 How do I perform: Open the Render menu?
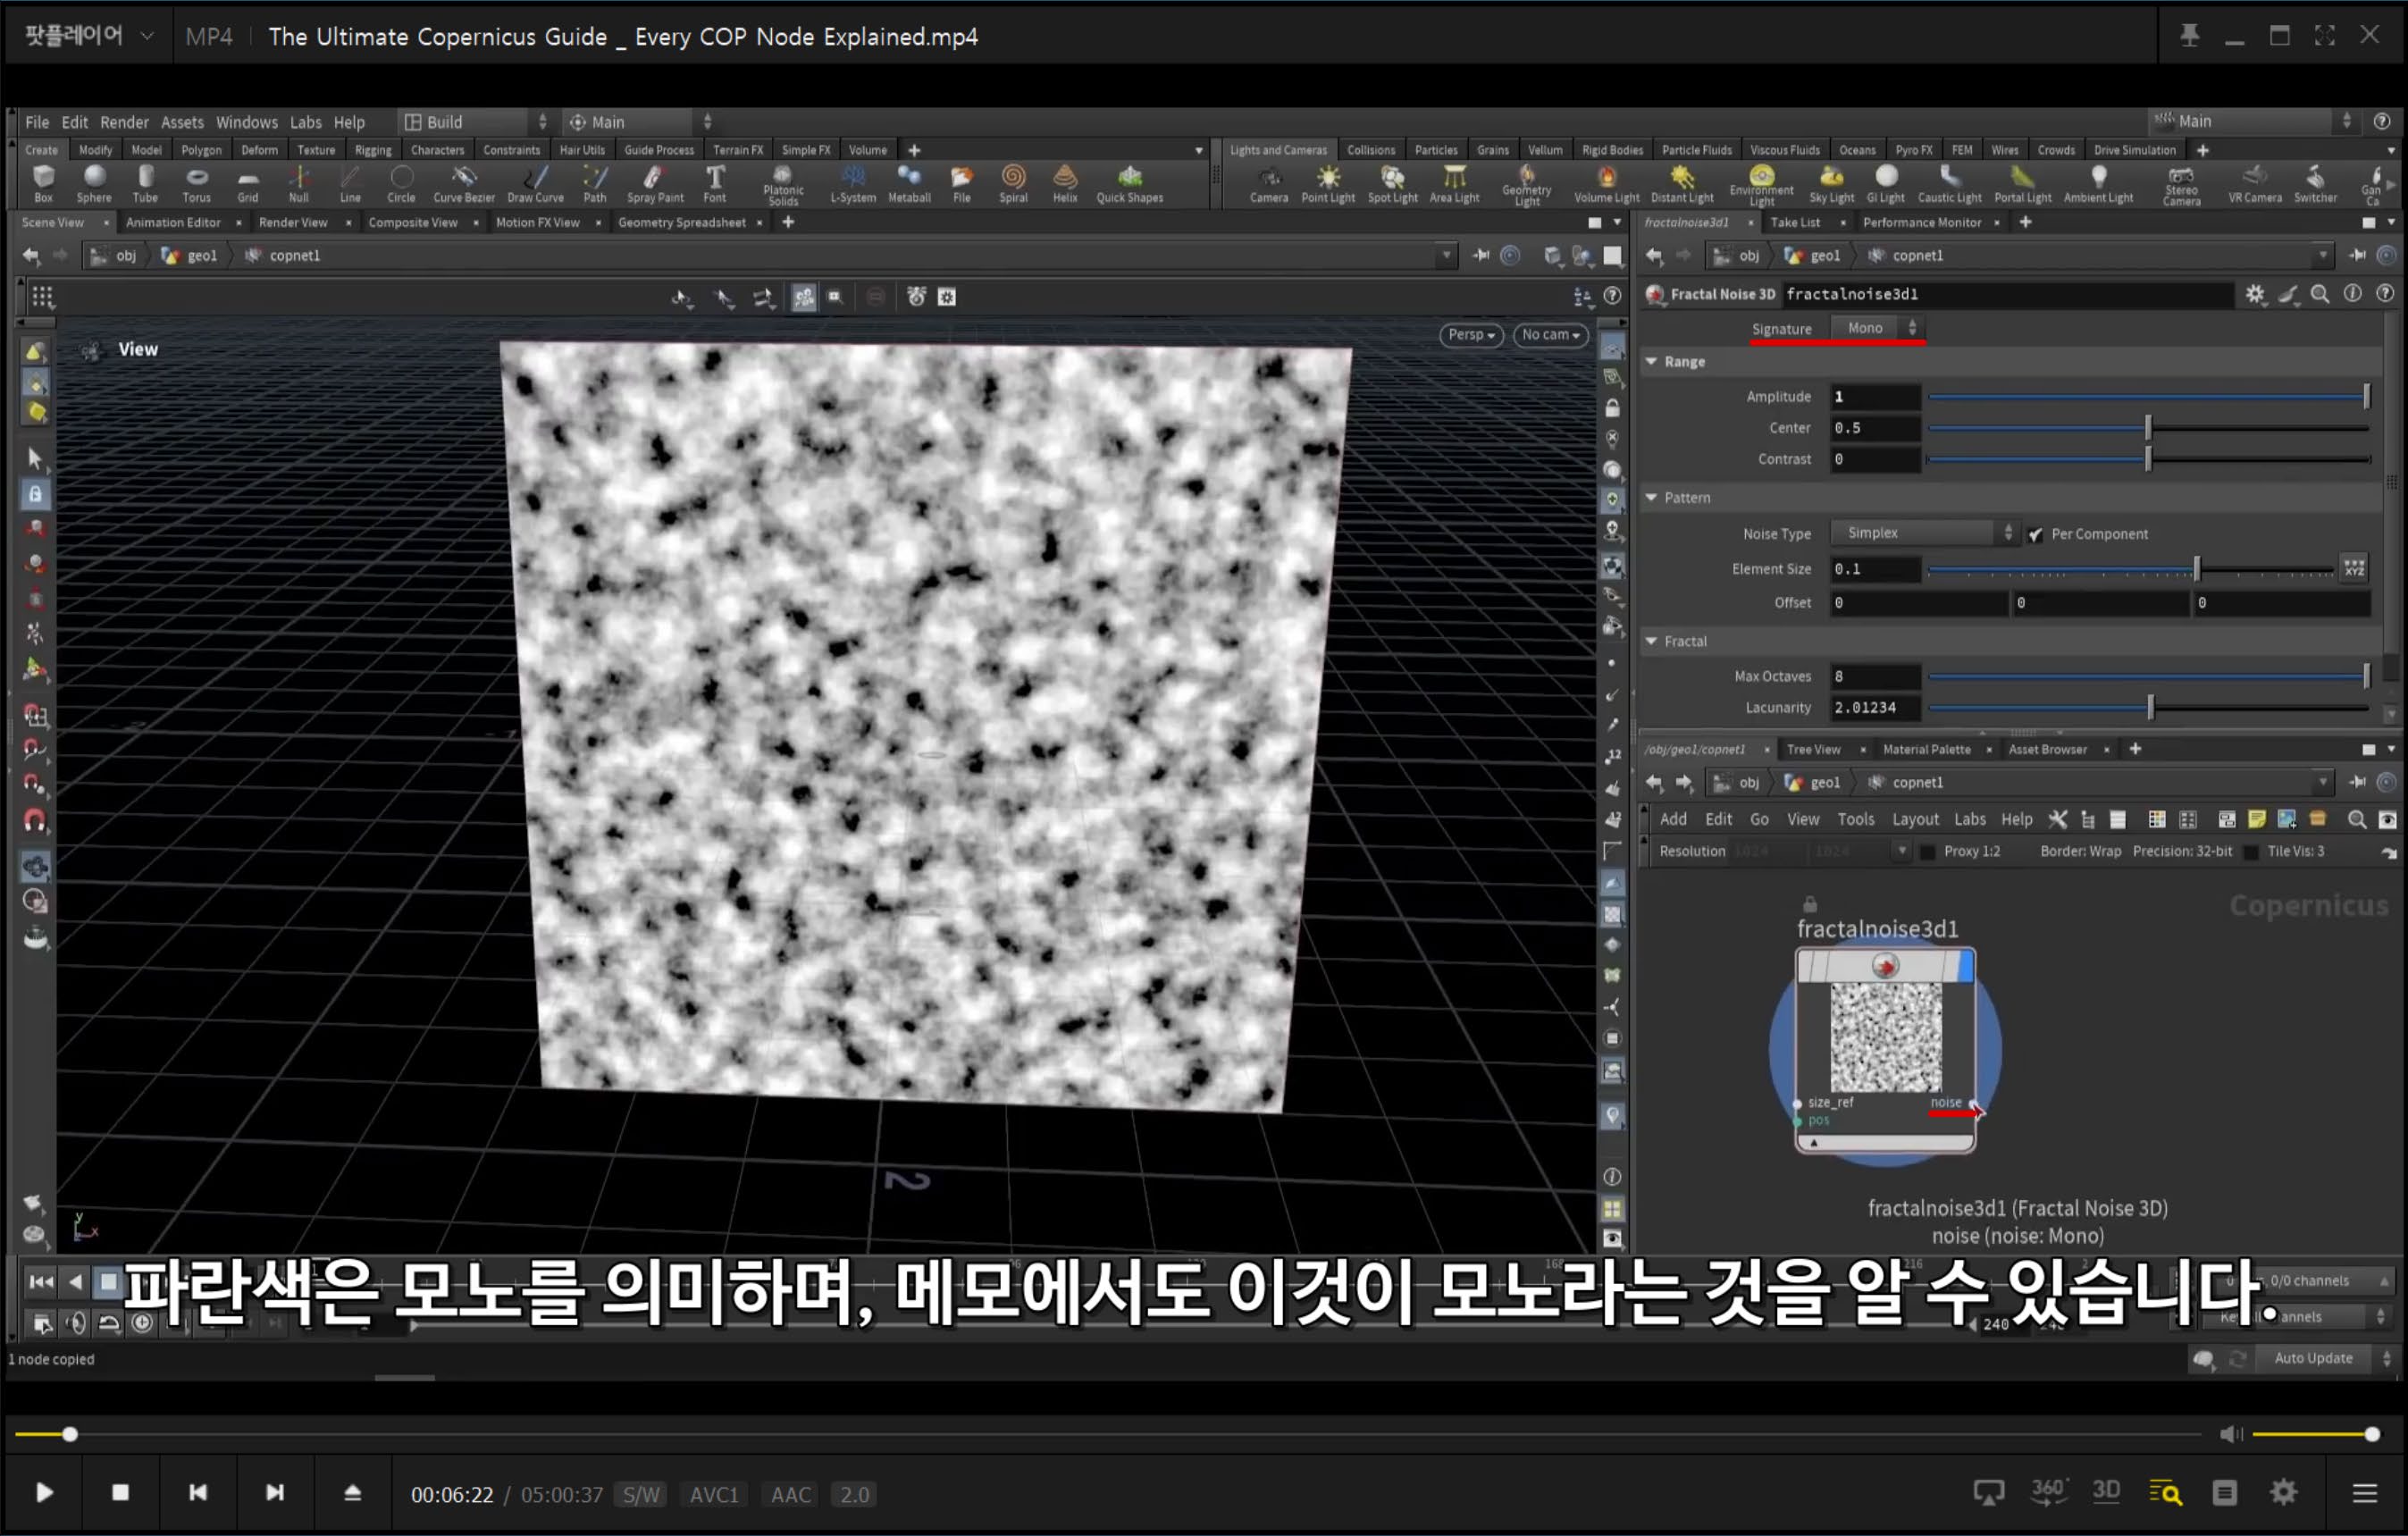(124, 122)
